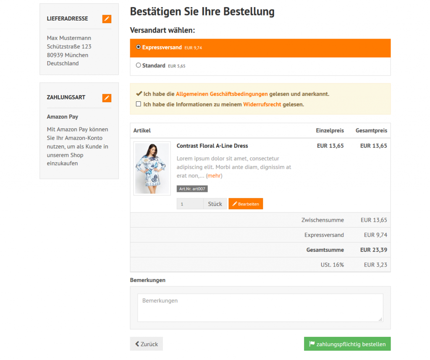
Task: Expand description with the mehr link
Action: click(214, 176)
